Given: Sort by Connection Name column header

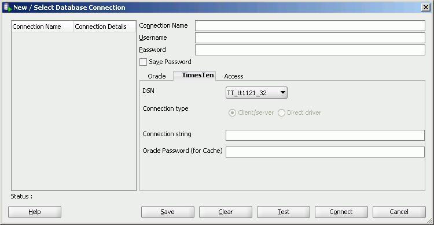Looking at the screenshot, I should (x=43, y=27).
